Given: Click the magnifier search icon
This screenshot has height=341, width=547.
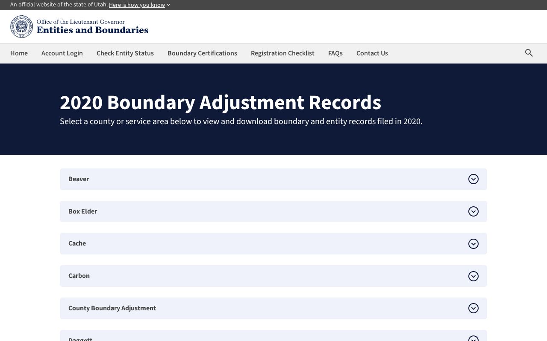Looking at the screenshot, I should [x=529, y=53].
